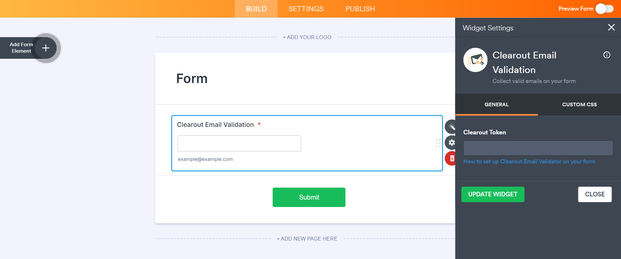Close Widget Settings panel with X
The image size is (621, 259).
[611, 27]
